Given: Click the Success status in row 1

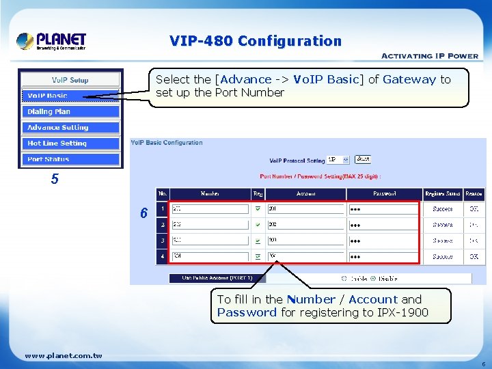Looking at the screenshot, I should pyautogui.click(x=442, y=209).
